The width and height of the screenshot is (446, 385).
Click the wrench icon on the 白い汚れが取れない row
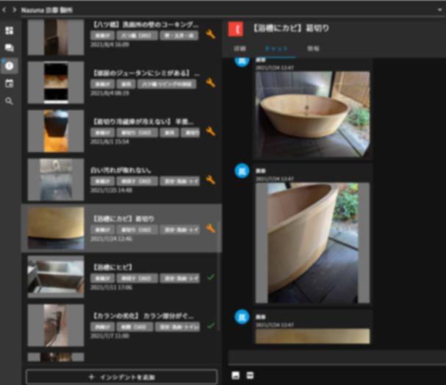tap(210, 180)
